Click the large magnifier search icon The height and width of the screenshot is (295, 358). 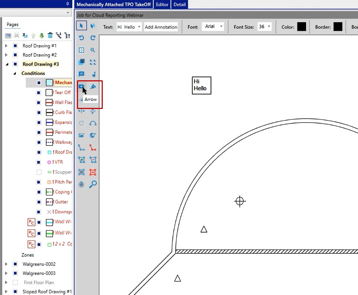click(x=93, y=184)
